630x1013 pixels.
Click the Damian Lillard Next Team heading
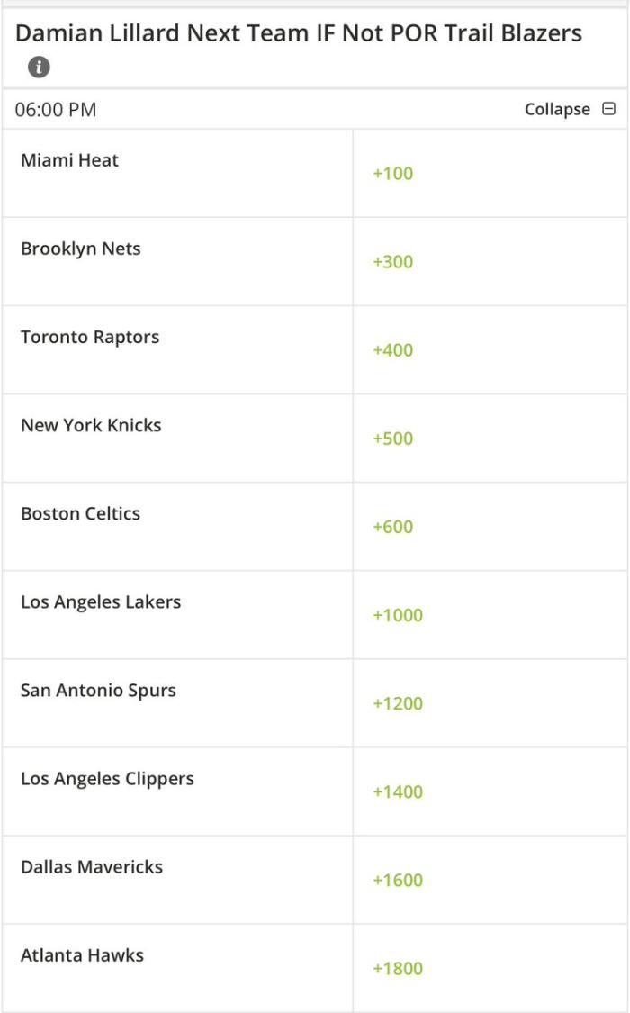(299, 33)
